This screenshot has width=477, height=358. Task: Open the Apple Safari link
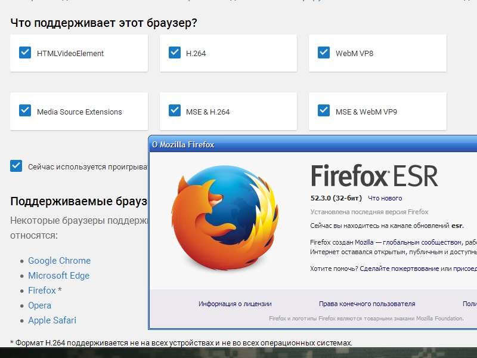point(52,320)
